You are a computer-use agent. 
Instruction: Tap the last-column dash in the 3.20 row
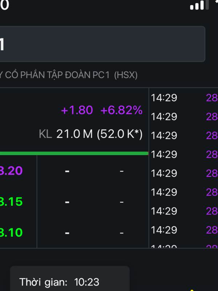click(122, 171)
